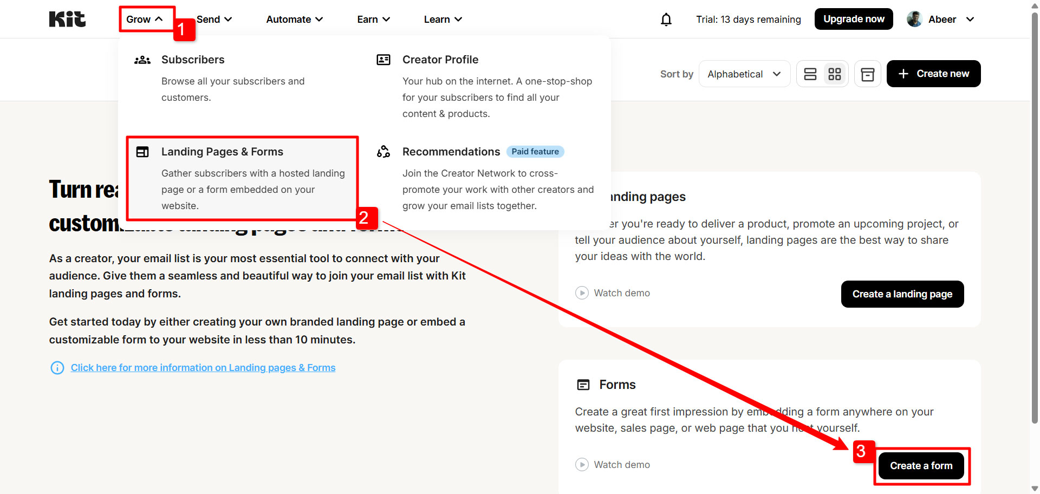The width and height of the screenshot is (1040, 494).
Task: Click the Subscribers people icon
Action: 142,60
